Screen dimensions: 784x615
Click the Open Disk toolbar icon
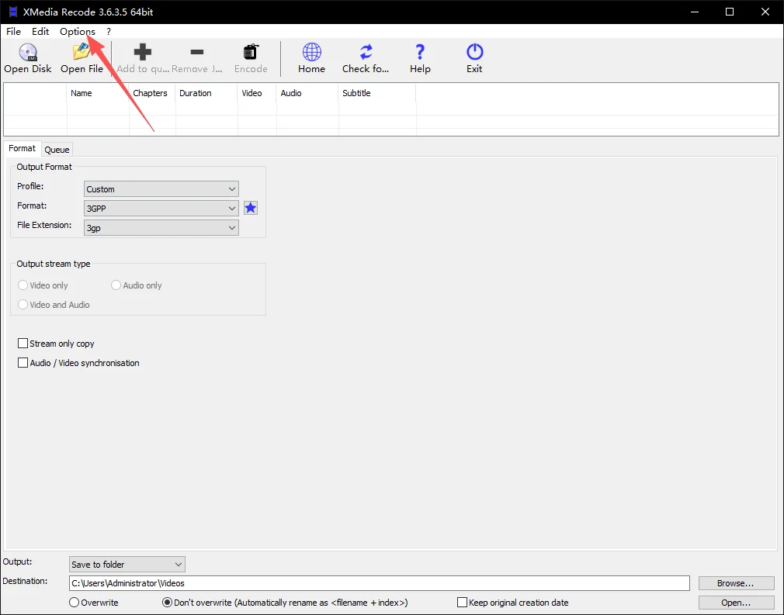28,52
